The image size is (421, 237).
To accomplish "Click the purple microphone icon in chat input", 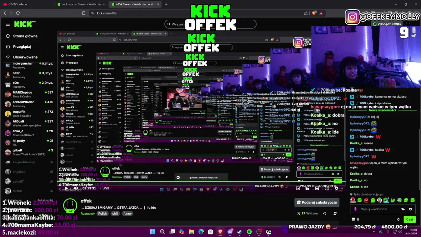I will [355, 209].
